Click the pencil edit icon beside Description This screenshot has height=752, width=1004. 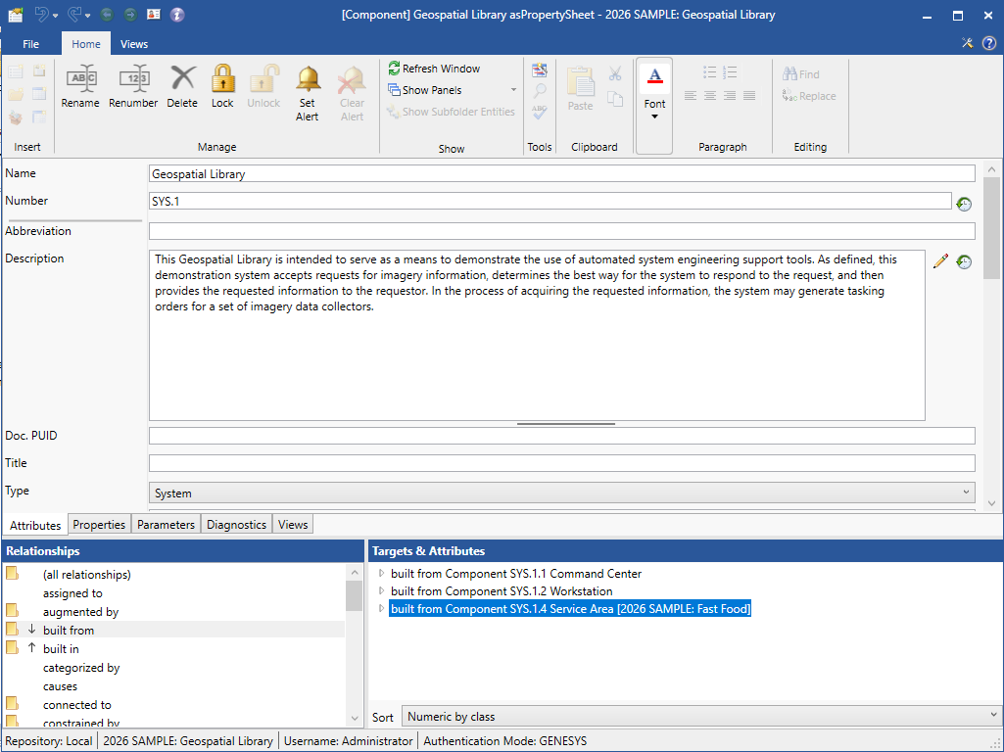click(940, 261)
